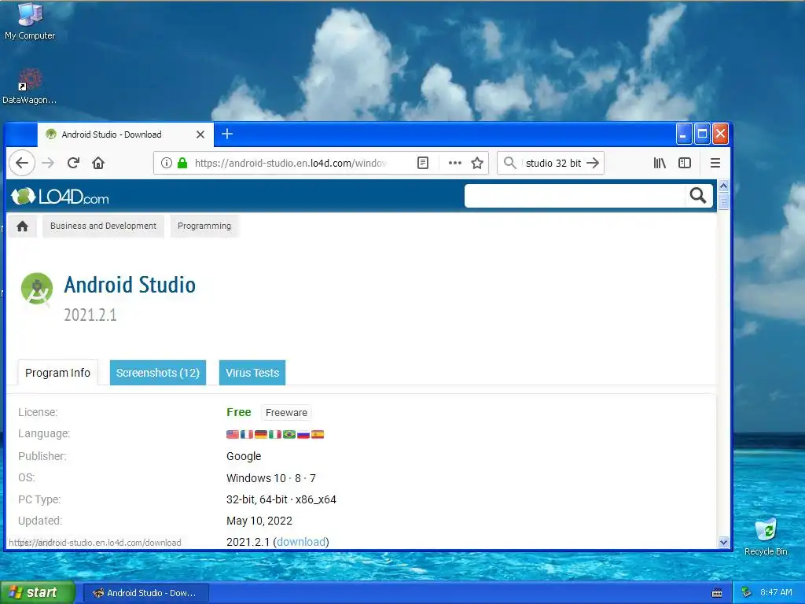The height and width of the screenshot is (604, 805).
Task: Select the Android Studio - Download browser tab
Action: click(x=125, y=134)
